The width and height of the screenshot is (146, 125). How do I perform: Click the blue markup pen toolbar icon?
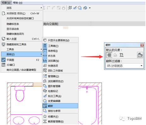(75, 8)
